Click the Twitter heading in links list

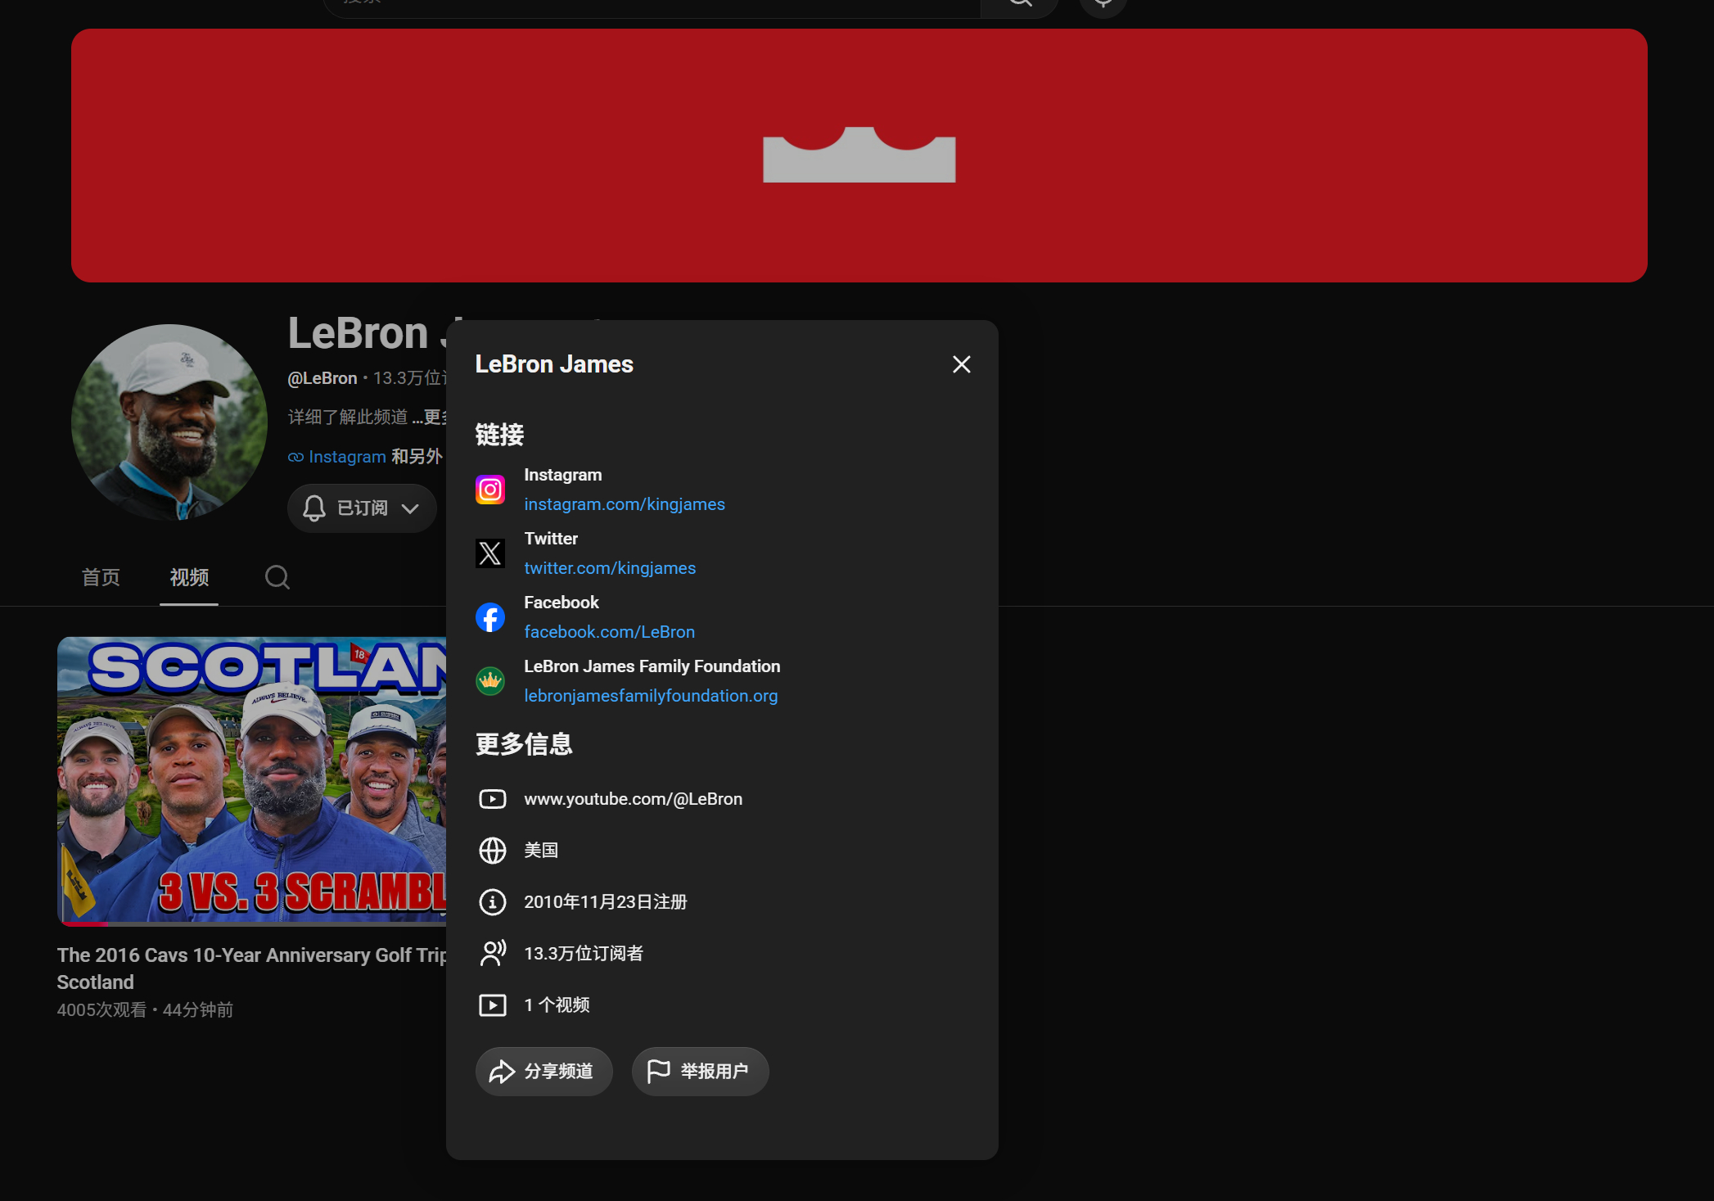(x=551, y=539)
